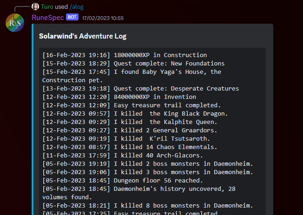The height and width of the screenshot is (215, 303).
Task: Click the 18000000XP in Construction entry
Action: [x=125, y=55]
